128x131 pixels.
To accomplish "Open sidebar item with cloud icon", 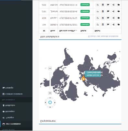I will pyautogui.click(x=16, y=111).
